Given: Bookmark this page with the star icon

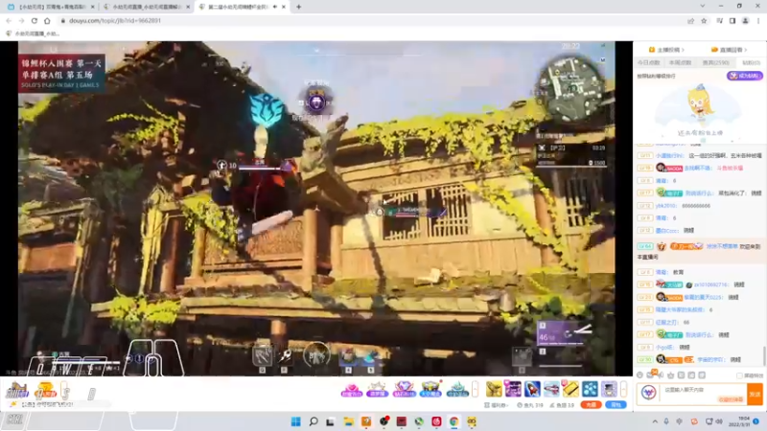Looking at the screenshot, I should [x=704, y=20].
